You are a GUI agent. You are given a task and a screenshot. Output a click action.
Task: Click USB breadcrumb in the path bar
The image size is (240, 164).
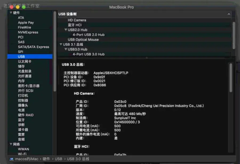(58, 159)
